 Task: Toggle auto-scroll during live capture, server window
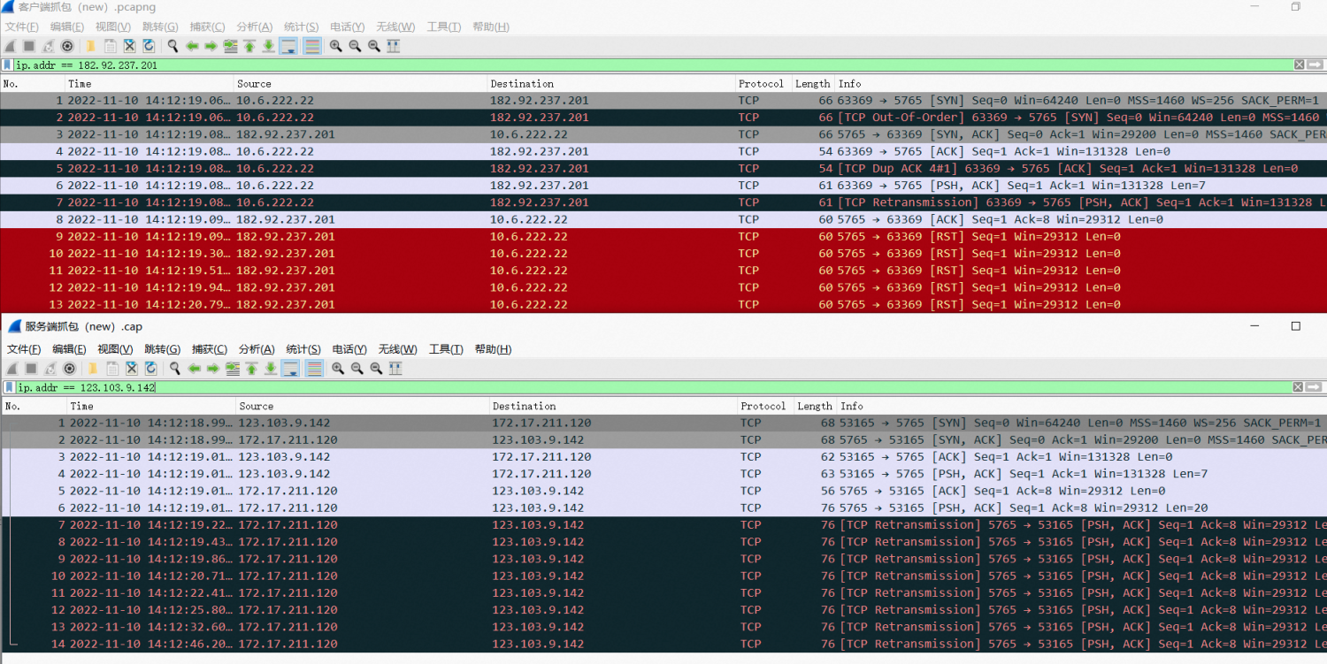pyautogui.click(x=290, y=369)
